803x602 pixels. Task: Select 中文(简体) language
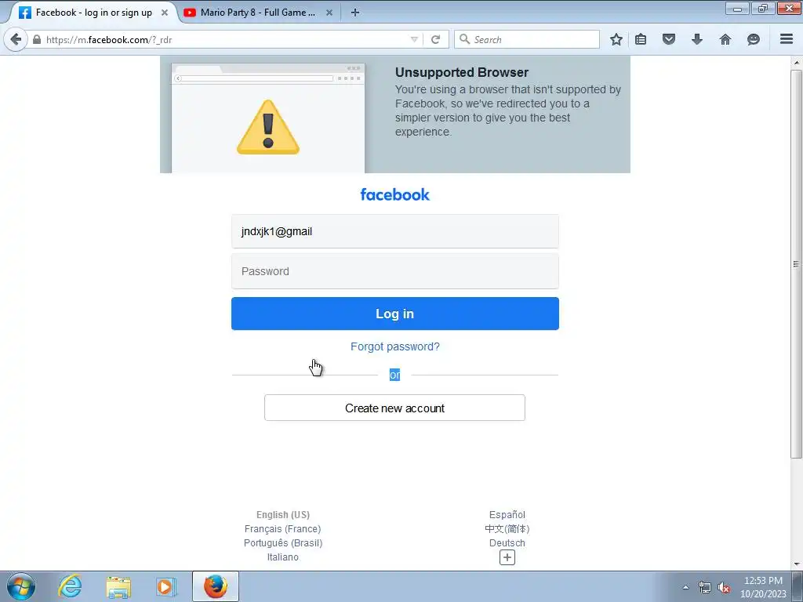(507, 529)
